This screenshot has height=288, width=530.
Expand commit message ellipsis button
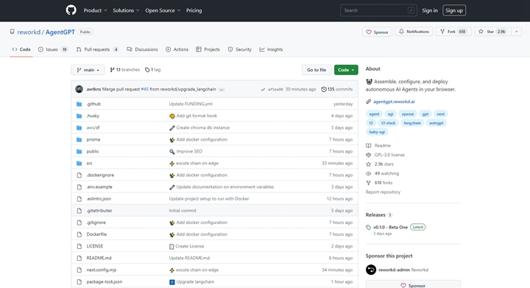(222, 90)
